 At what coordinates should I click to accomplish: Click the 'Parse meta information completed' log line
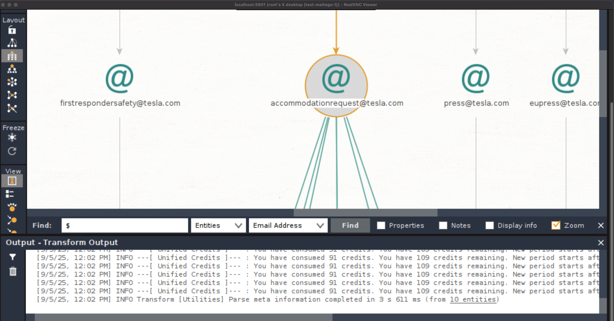[268, 300]
